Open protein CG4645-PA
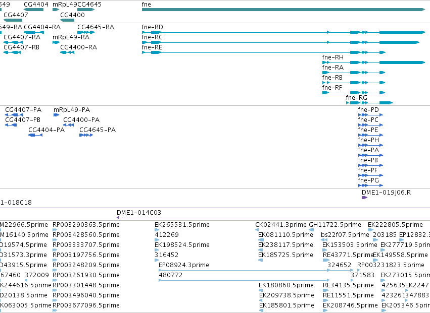 point(98,130)
